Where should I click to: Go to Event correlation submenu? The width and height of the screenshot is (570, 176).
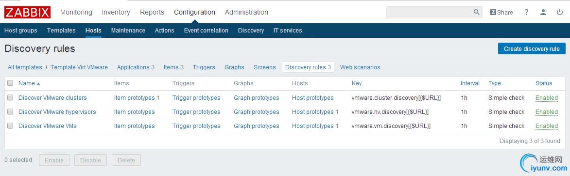pyautogui.click(x=206, y=31)
